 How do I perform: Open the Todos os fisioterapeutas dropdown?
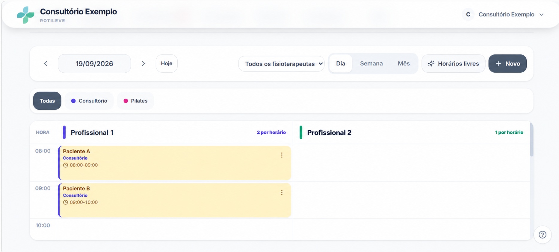[x=281, y=64]
